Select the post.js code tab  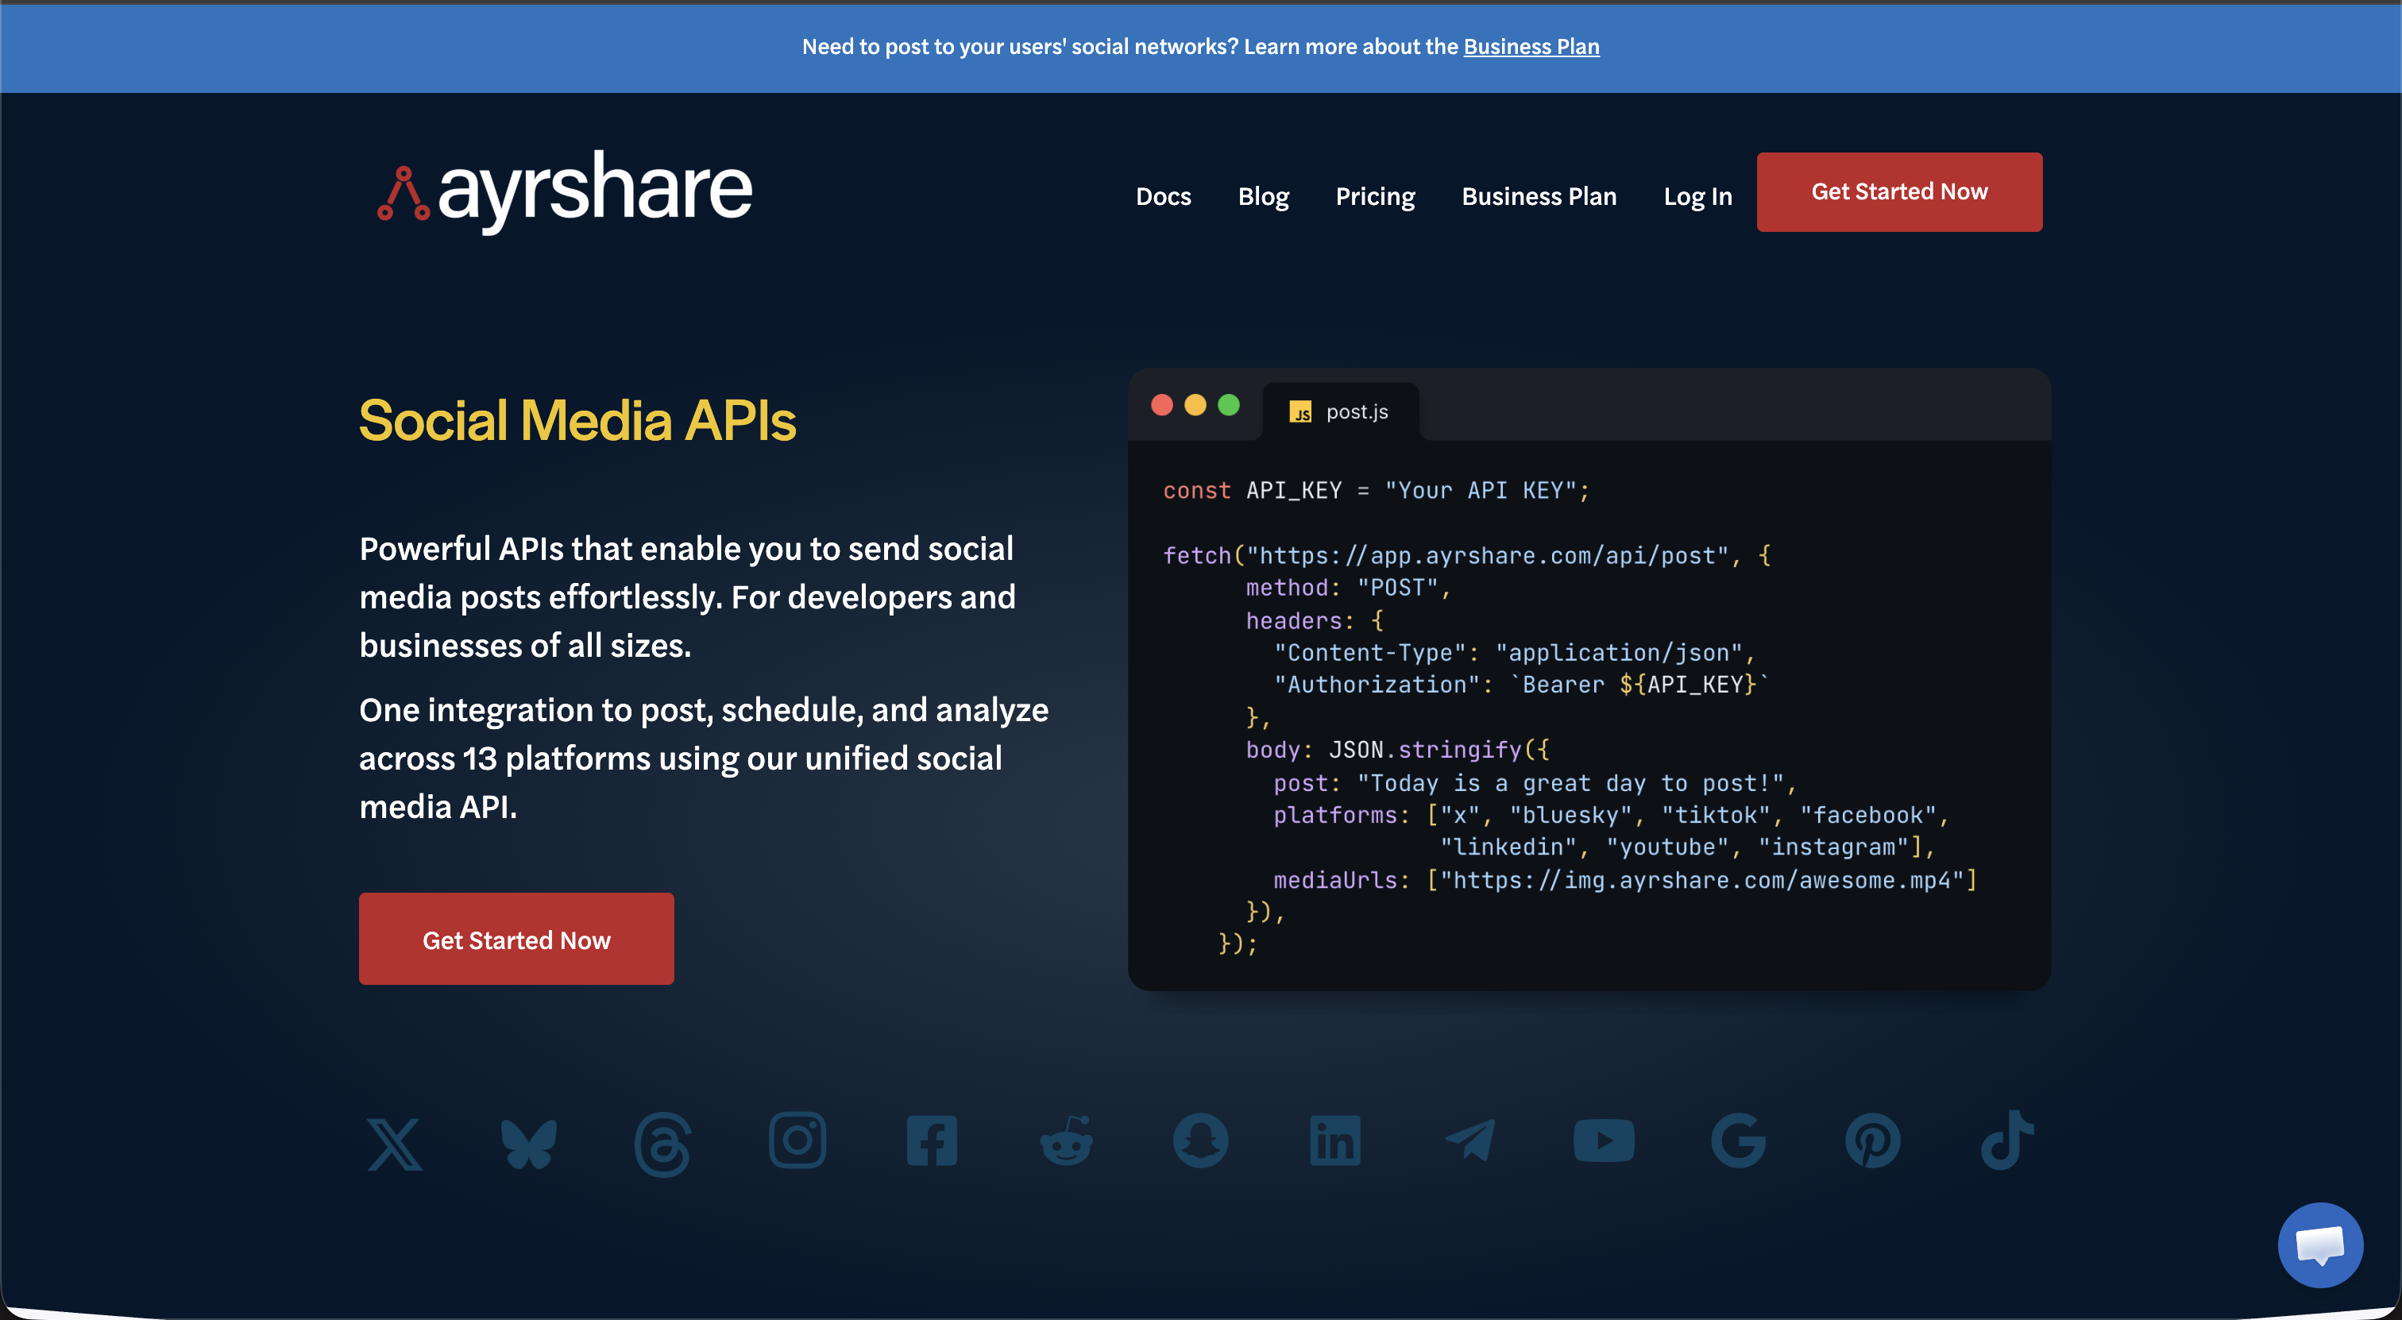[x=1340, y=412]
